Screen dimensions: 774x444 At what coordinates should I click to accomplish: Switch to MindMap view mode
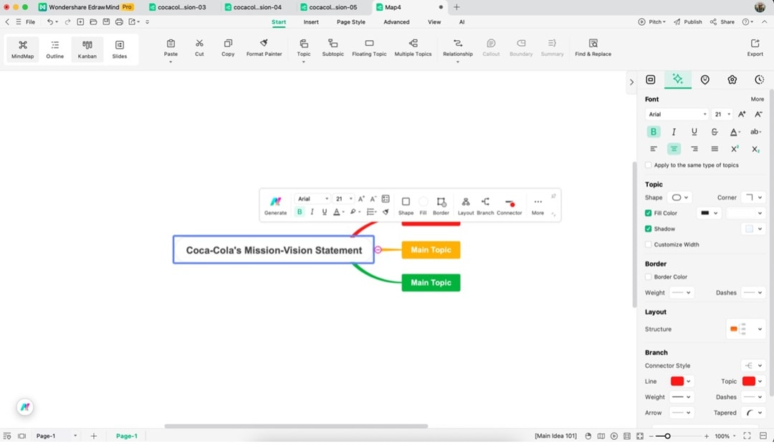tap(23, 49)
